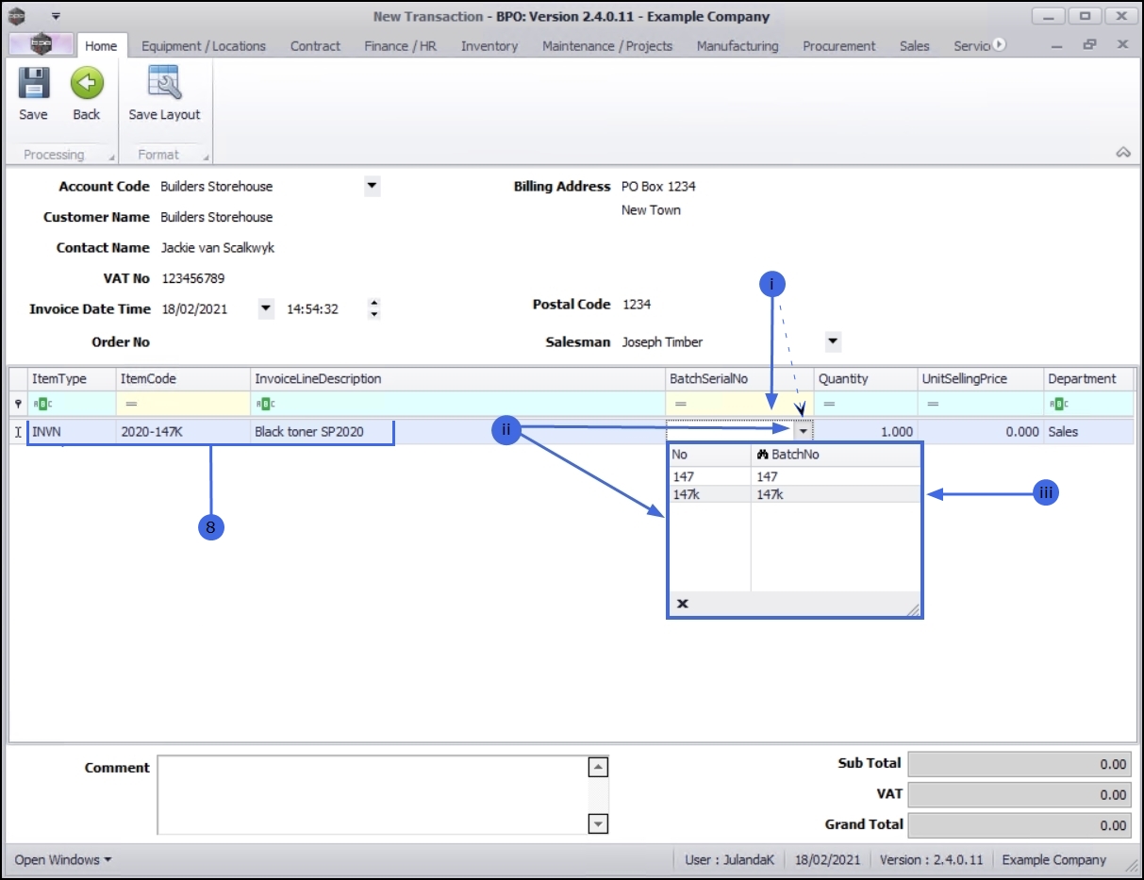Viewport: 1144px width, 880px height.
Task: Collapse the ribbon with the chevron icon
Action: click(1122, 153)
